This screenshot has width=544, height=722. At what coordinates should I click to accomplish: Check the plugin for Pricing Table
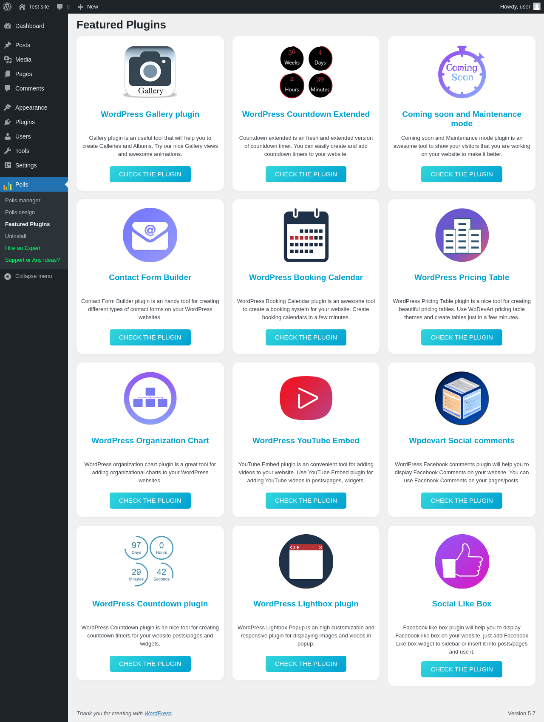pos(462,337)
